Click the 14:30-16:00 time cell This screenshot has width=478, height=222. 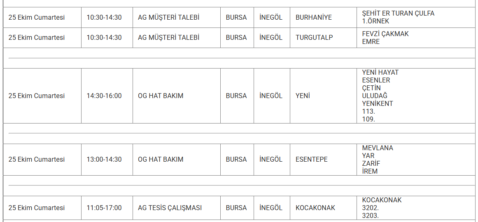coord(104,96)
